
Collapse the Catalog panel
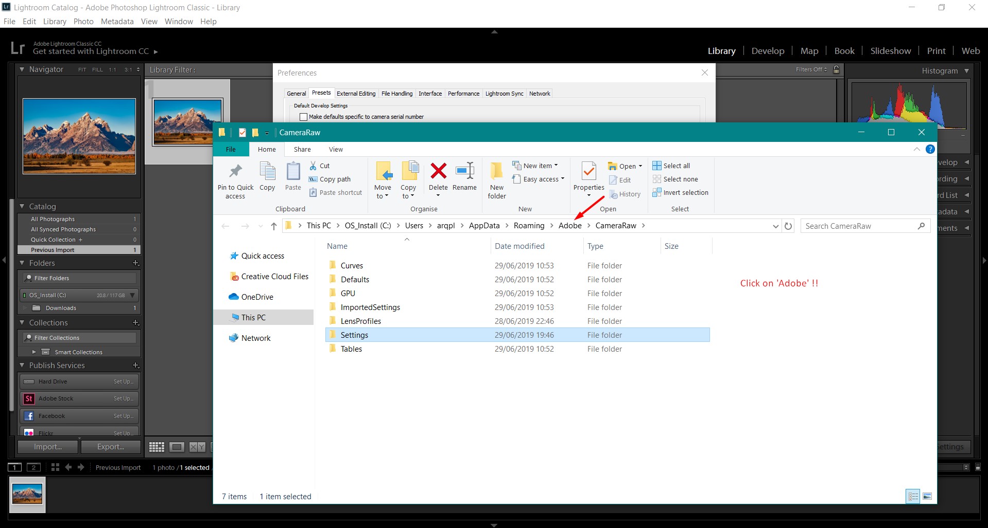coord(22,206)
